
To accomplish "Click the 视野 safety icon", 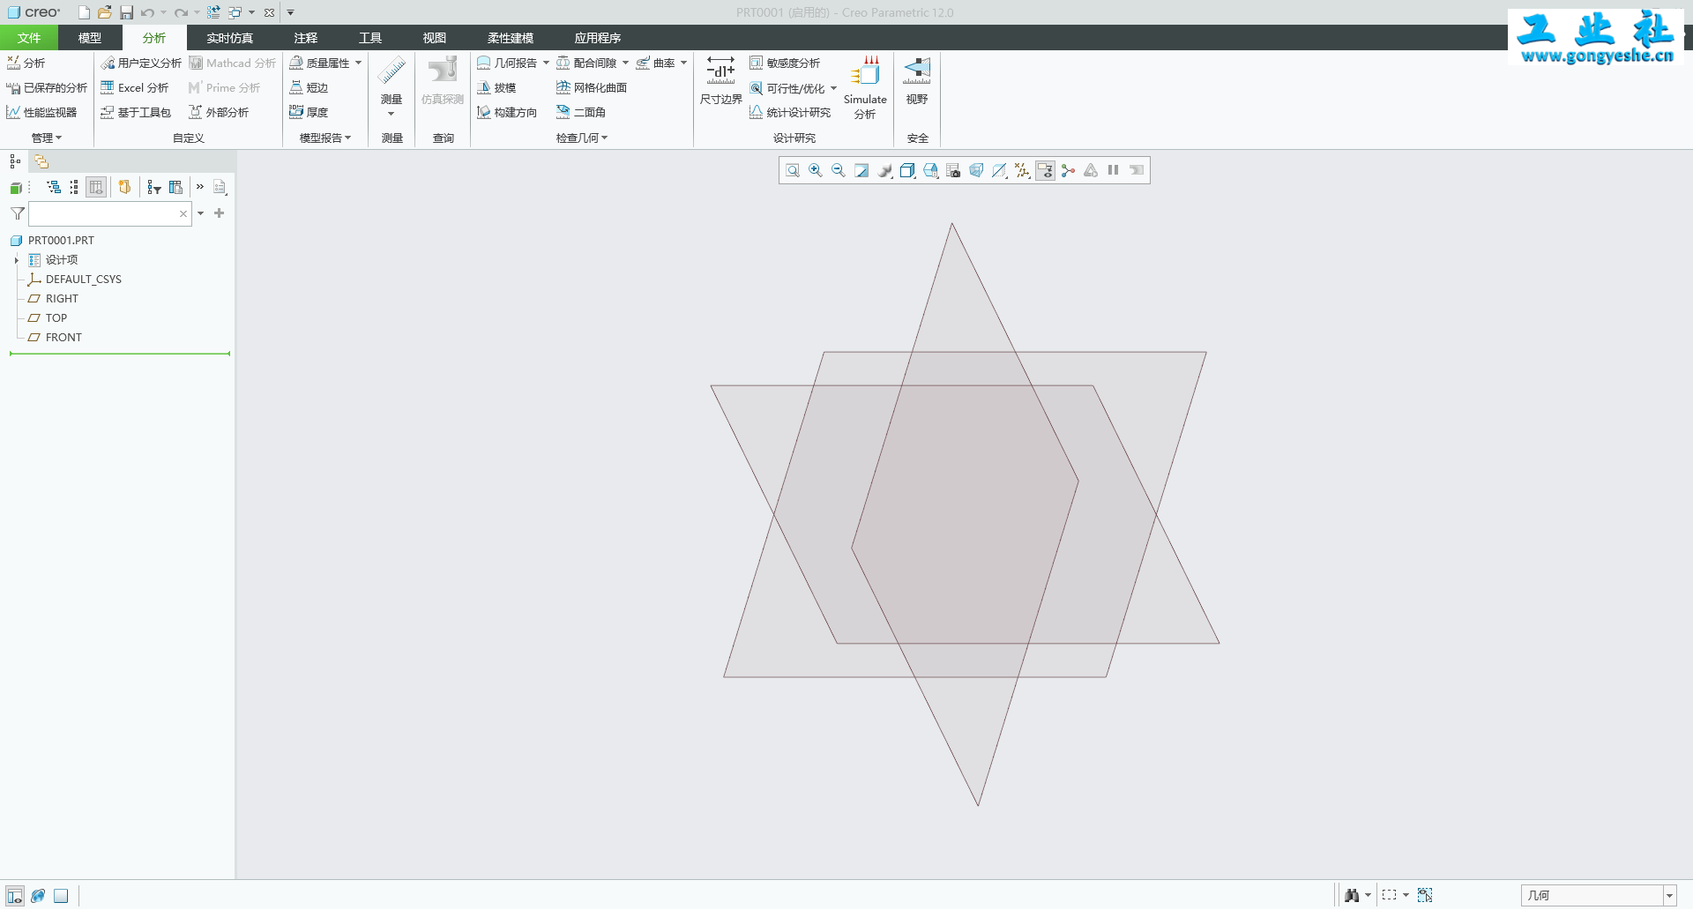I will (x=917, y=81).
